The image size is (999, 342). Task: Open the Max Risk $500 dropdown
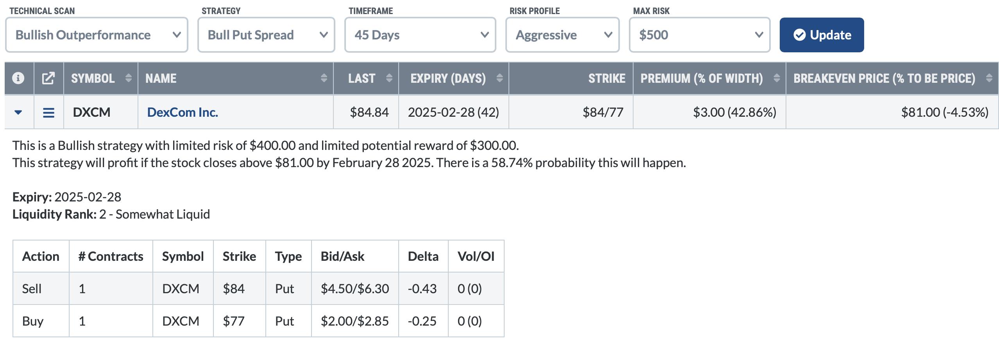pos(700,35)
